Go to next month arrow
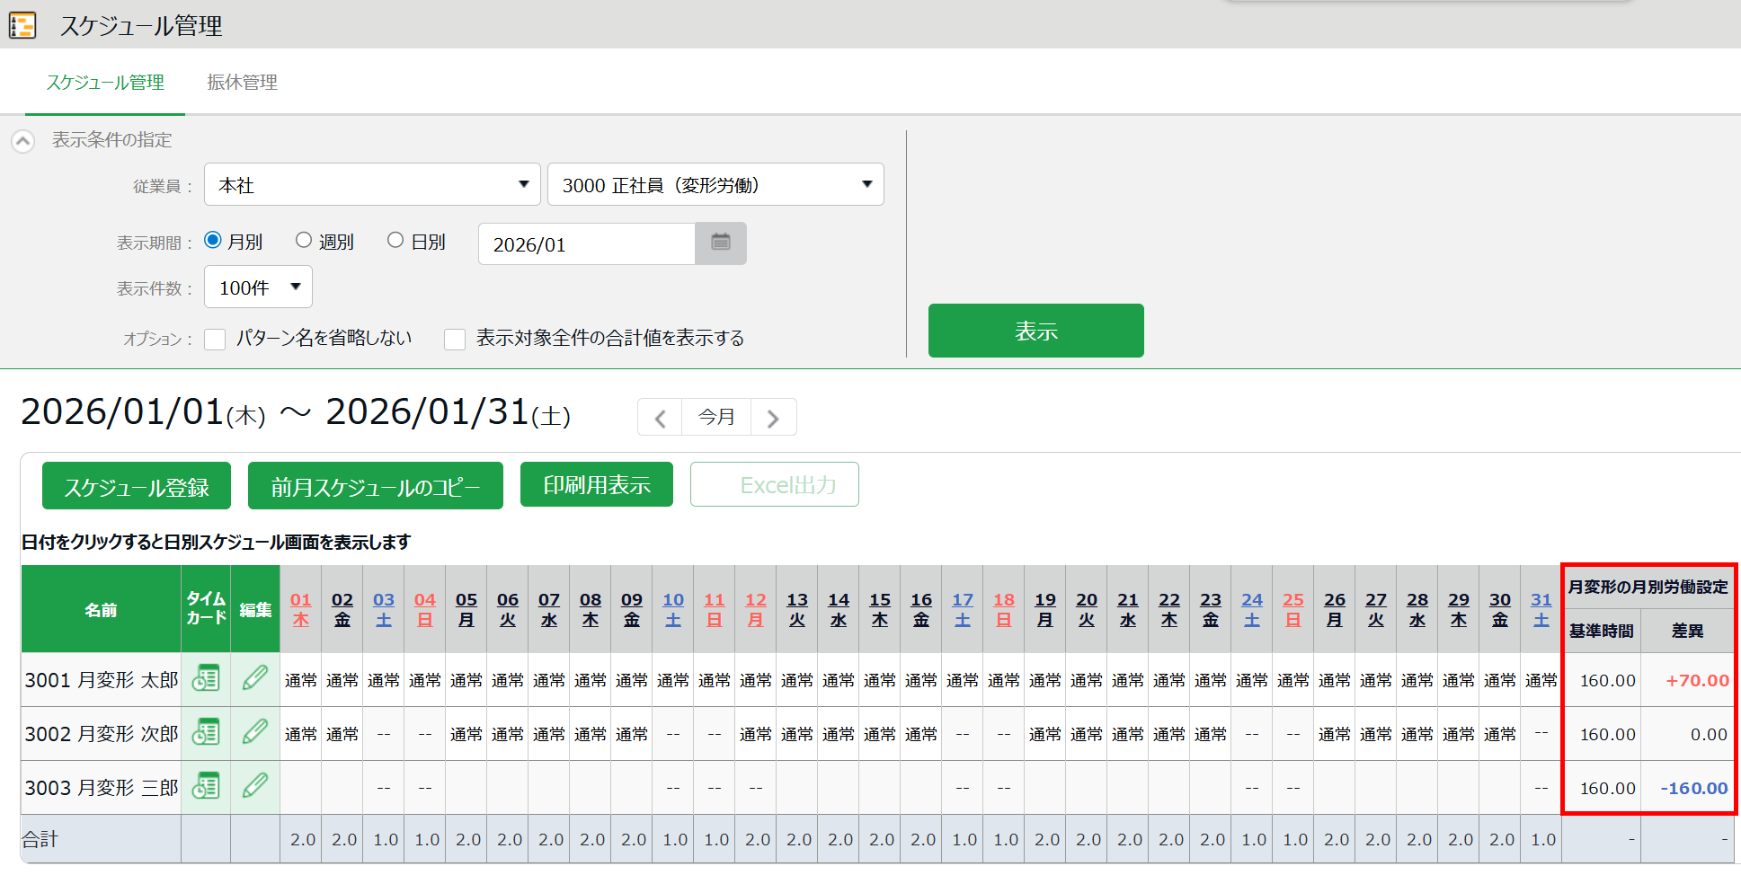The image size is (1741, 875). coord(773,418)
